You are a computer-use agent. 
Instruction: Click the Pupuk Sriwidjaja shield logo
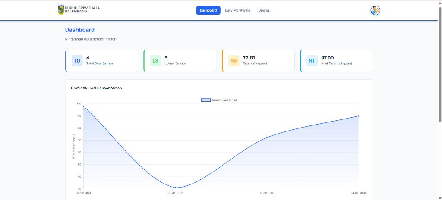click(60, 9)
